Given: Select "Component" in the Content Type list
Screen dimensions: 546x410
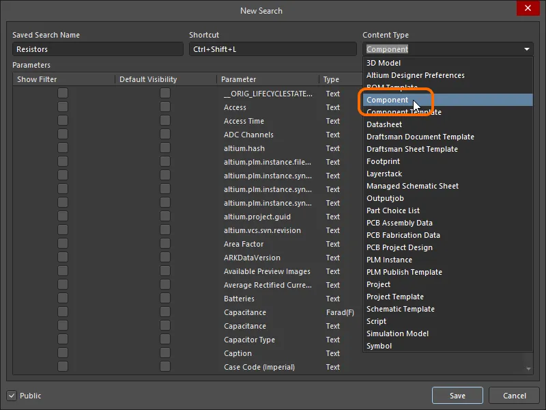Looking at the screenshot, I should tap(387, 100).
